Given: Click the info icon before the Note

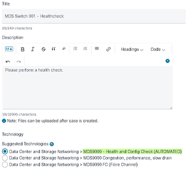Looking at the screenshot, I should point(4,121).
